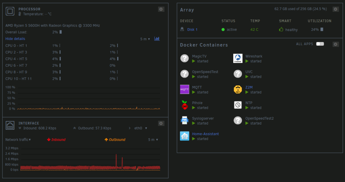Click Hide details link
Screen dimensions: 345x182
[x=15, y=39]
